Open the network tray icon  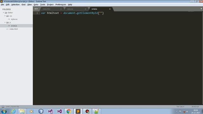184,111
